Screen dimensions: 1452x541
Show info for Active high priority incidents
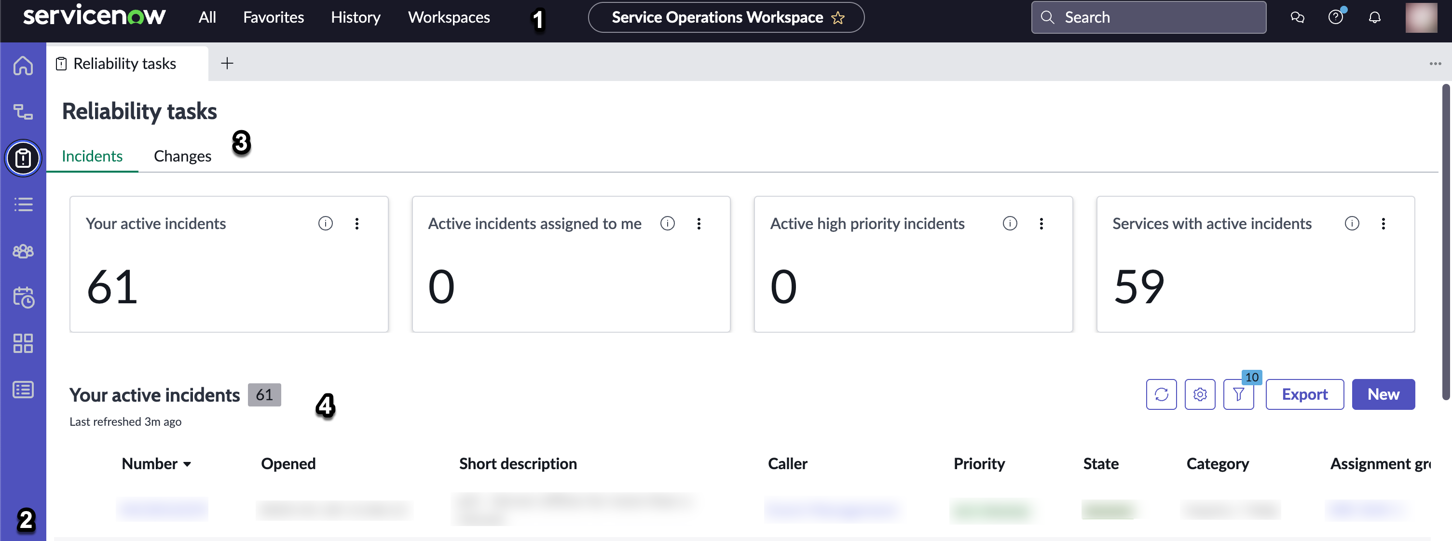[x=1010, y=224]
